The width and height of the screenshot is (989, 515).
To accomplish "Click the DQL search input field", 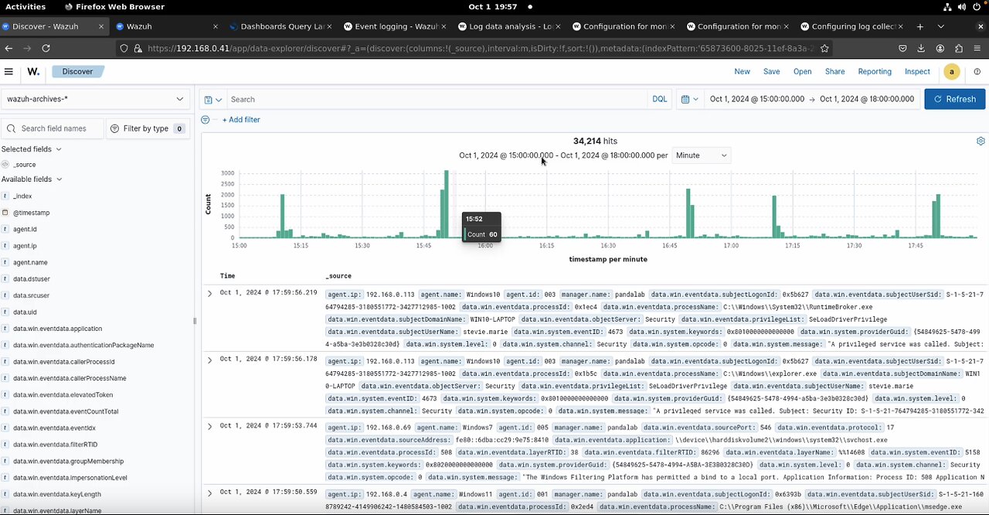I will [437, 99].
